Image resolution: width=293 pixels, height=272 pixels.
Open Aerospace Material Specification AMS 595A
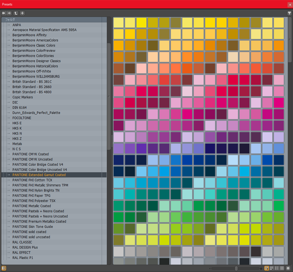pos(44,30)
